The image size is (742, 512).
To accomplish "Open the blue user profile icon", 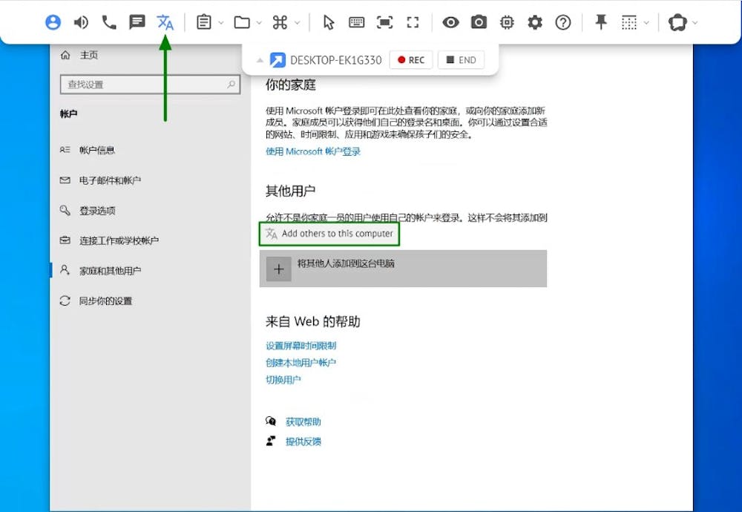I will pyautogui.click(x=53, y=22).
